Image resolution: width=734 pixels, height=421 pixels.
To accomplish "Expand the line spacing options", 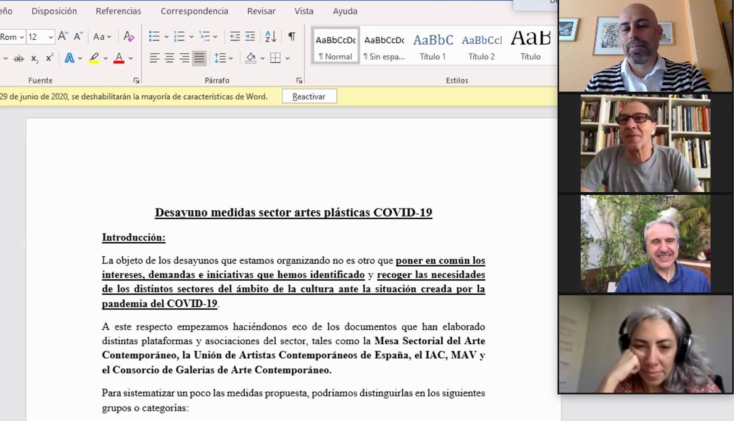I will point(230,58).
